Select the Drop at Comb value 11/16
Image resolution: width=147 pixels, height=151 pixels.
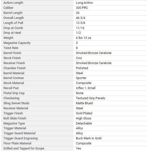(x=80, y=28)
